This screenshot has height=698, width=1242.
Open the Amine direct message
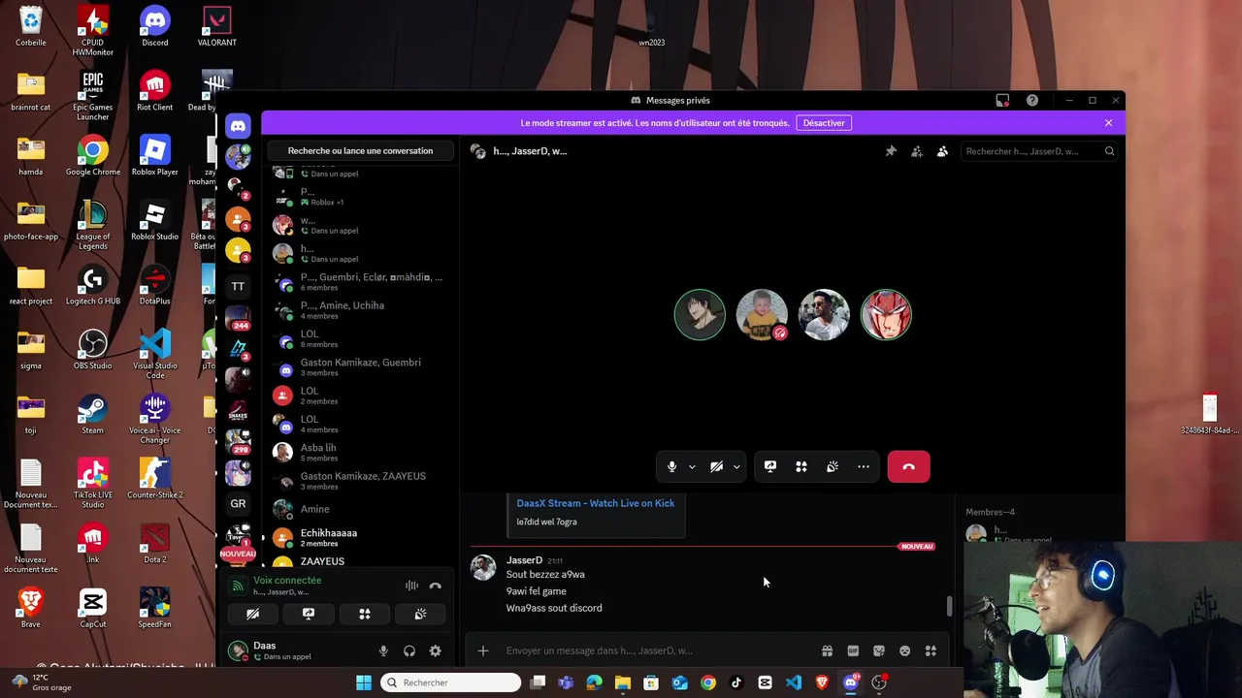pos(360,509)
